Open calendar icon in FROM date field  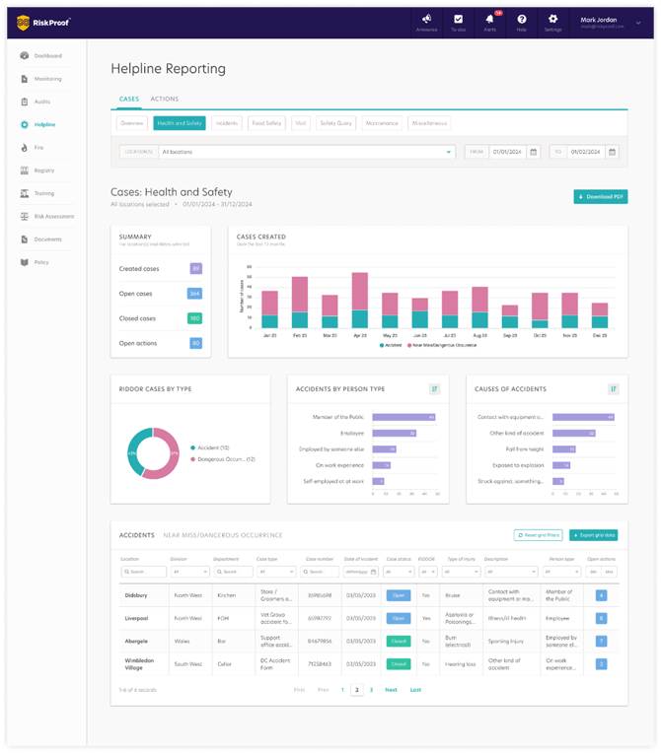point(533,152)
